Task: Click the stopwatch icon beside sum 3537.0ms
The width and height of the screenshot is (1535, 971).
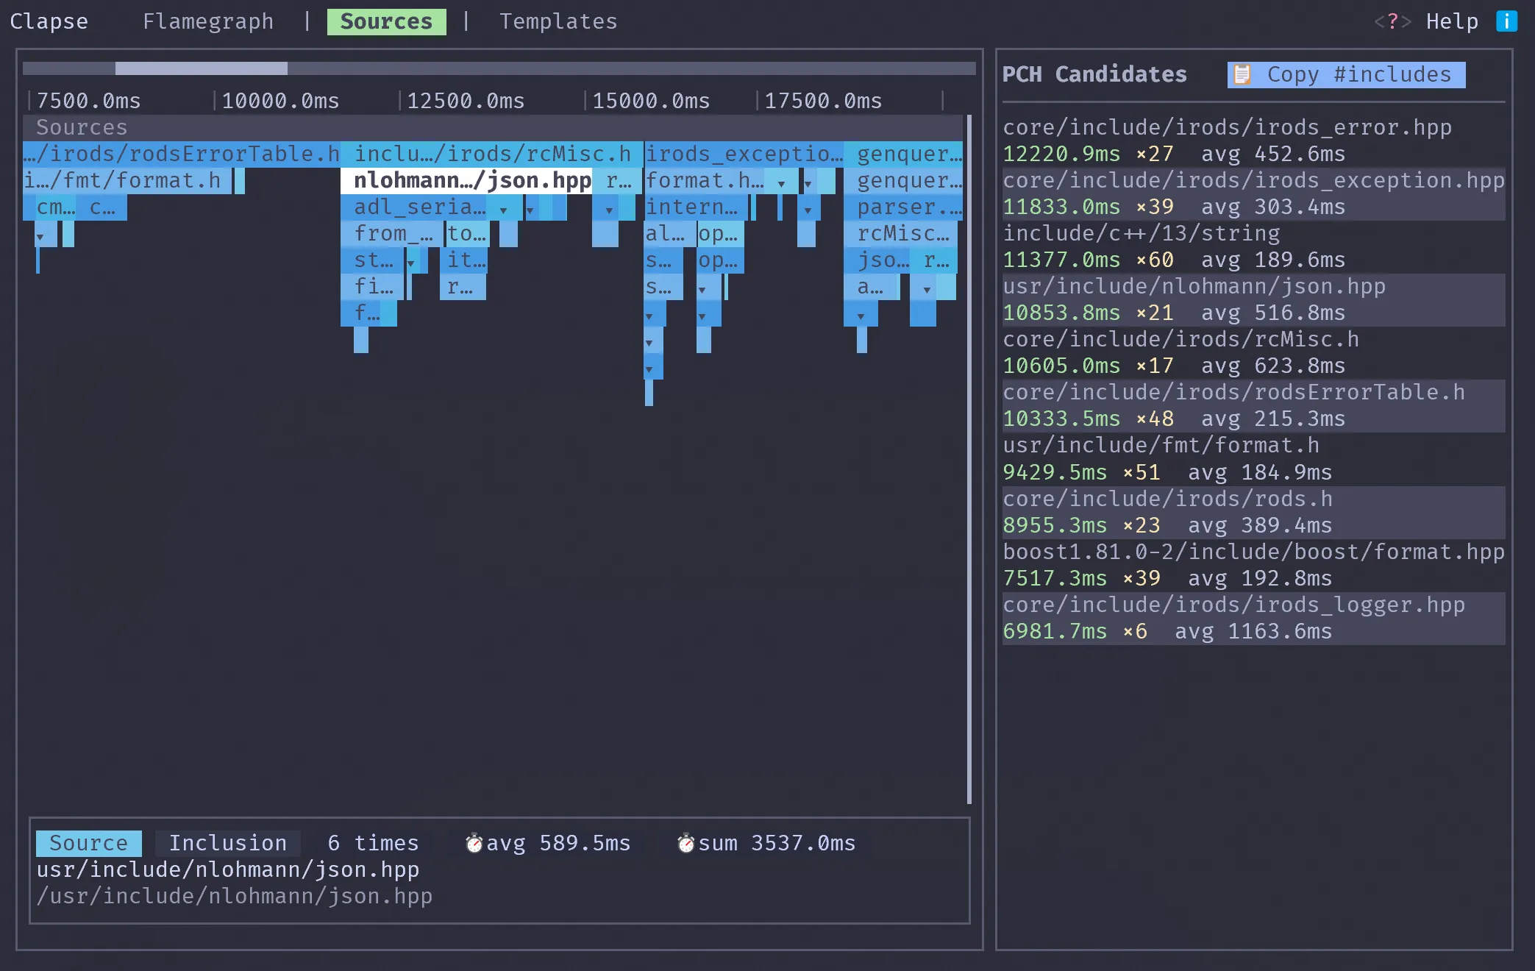Action: [685, 843]
